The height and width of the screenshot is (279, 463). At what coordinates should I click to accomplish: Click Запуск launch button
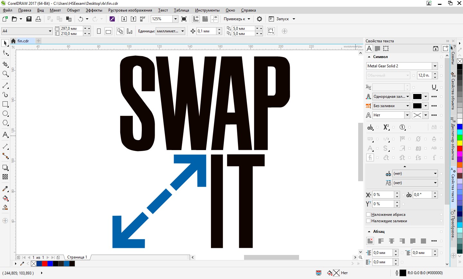coord(282,19)
